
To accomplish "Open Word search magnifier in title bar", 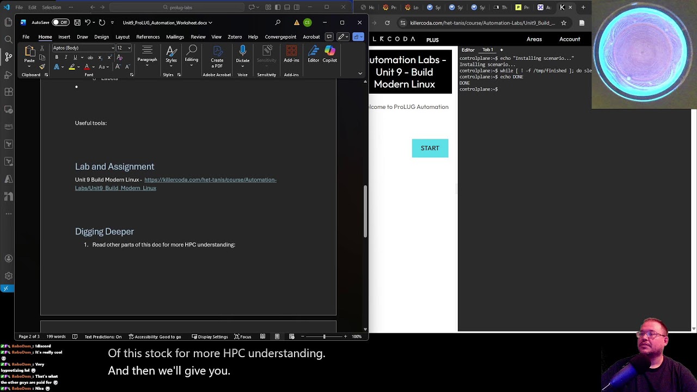I will click(x=278, y=22).
